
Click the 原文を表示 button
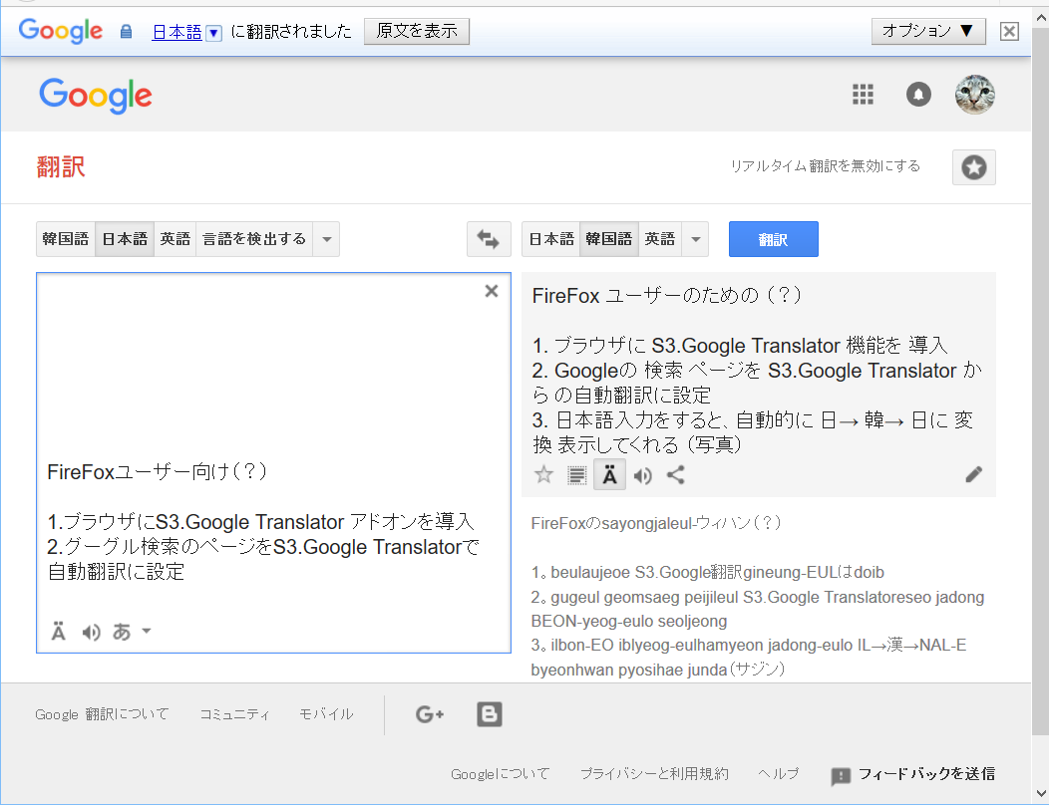(x=417, y=31)
